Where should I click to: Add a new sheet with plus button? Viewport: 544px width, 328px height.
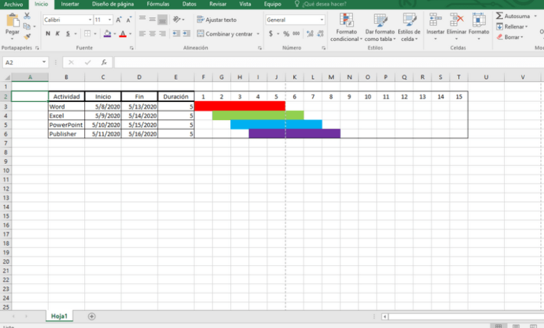(91, 316)
